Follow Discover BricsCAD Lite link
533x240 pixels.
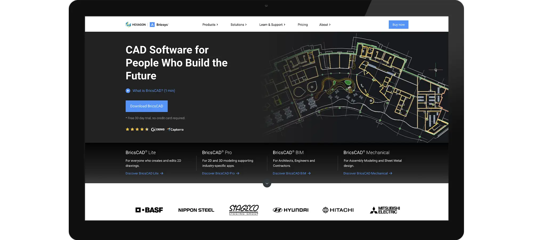coord(144,173)
